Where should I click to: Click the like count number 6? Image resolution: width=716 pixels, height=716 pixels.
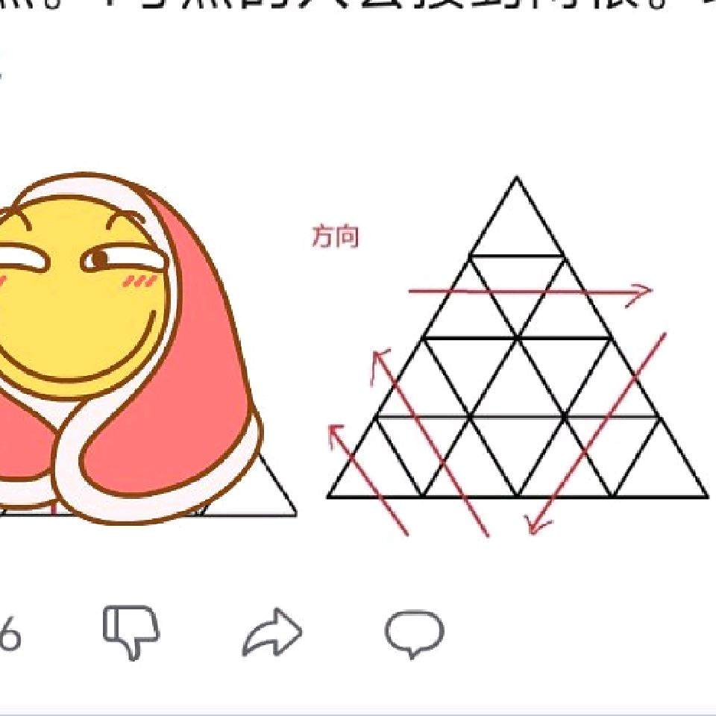click(10, 633)
